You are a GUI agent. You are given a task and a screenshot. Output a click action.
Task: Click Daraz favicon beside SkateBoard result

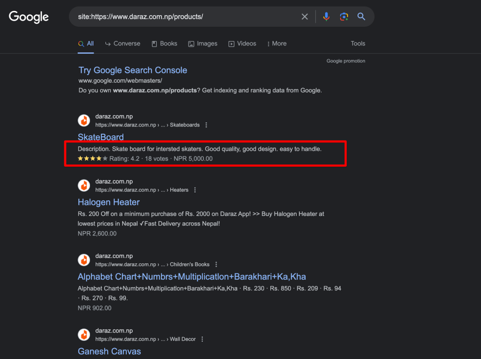[x=84, y=121]
